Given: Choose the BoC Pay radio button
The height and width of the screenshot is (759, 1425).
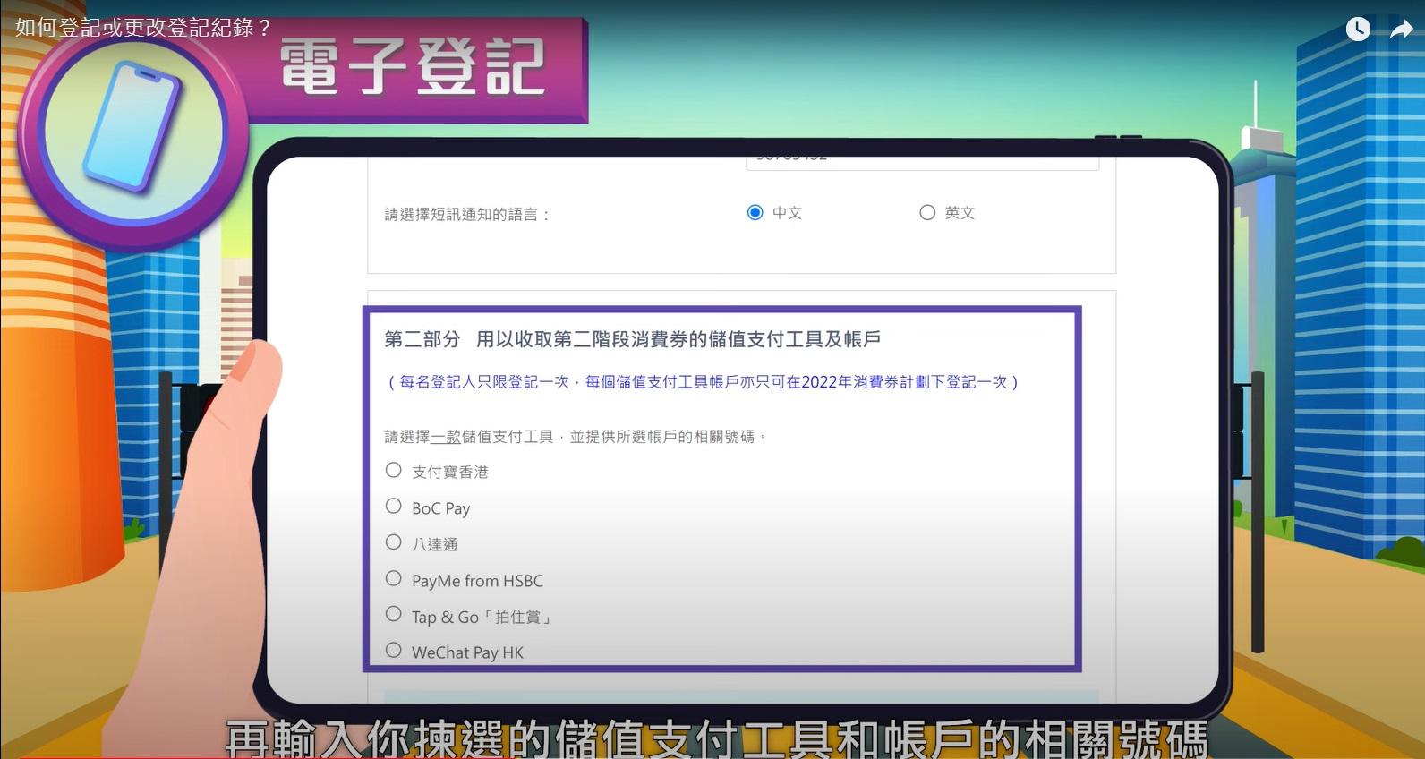Looking at the screenshot, I should pyautogui.click(x=393, y=507).
